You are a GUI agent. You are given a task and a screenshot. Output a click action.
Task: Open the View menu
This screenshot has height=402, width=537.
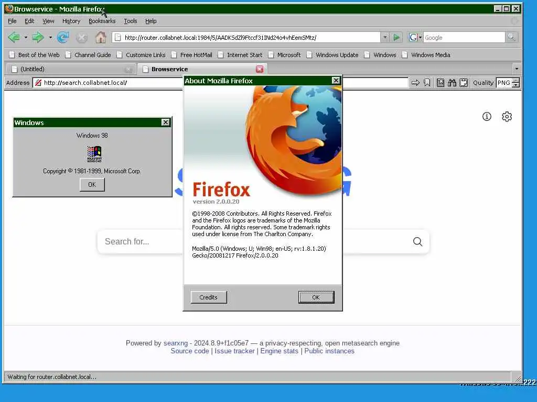(48, 21)
